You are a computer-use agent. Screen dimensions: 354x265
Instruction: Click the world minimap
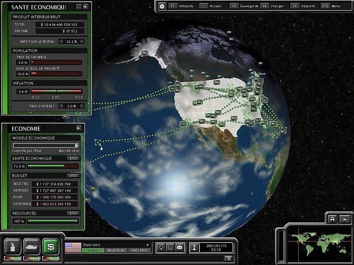click(320, 243)
